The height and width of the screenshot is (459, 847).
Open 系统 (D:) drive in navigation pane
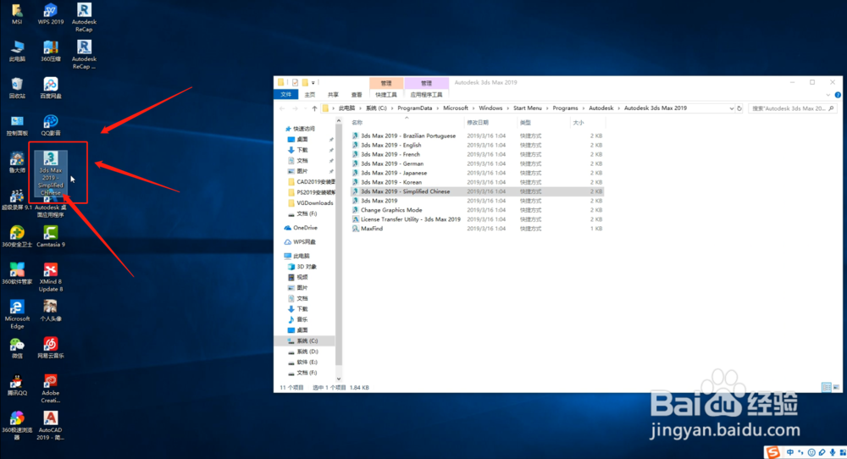[307, 351]
